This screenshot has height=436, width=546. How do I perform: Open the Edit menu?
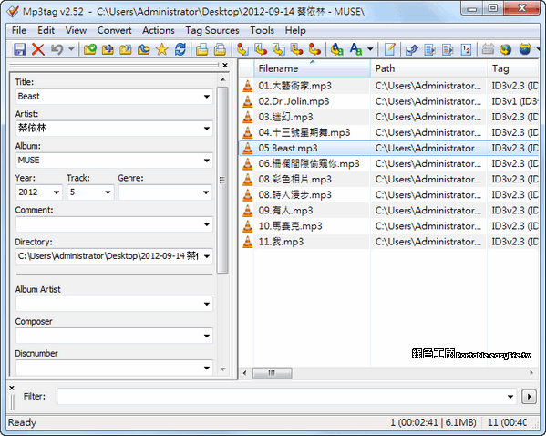coord(46,30)
